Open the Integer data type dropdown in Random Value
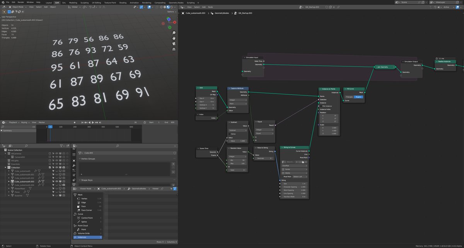The height and width of the screenshot is (248, 464). click(237, 156)
